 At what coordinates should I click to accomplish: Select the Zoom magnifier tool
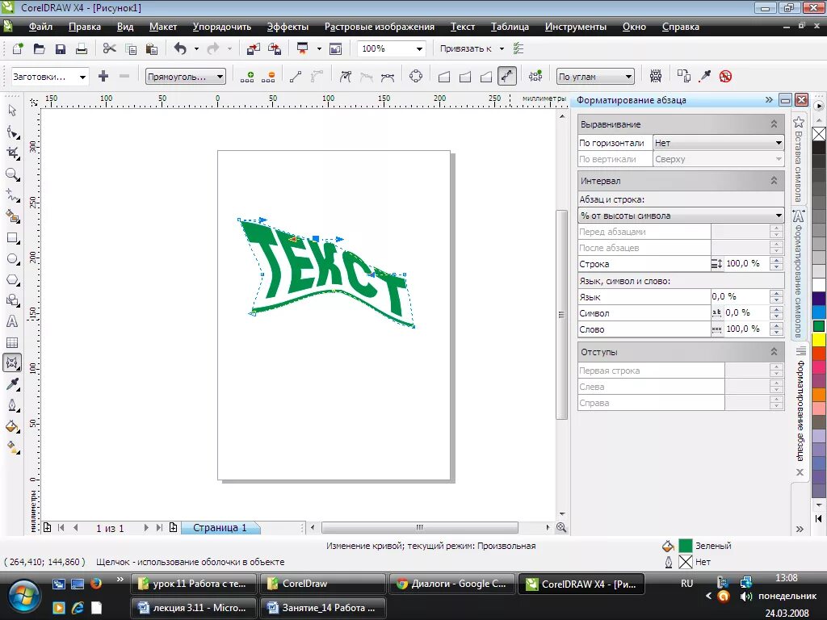click(12, 174)
